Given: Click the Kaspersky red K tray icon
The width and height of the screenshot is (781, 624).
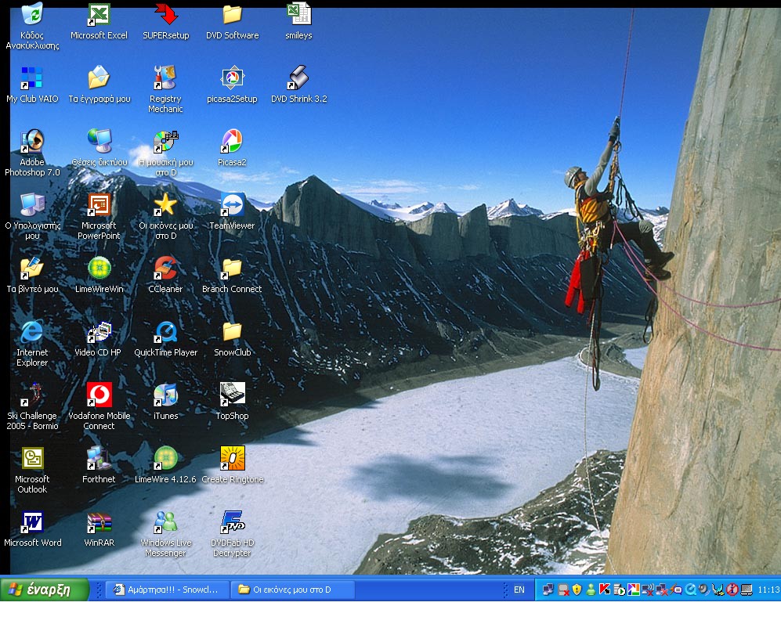Looking at the screenshot, I should [605, 590].
